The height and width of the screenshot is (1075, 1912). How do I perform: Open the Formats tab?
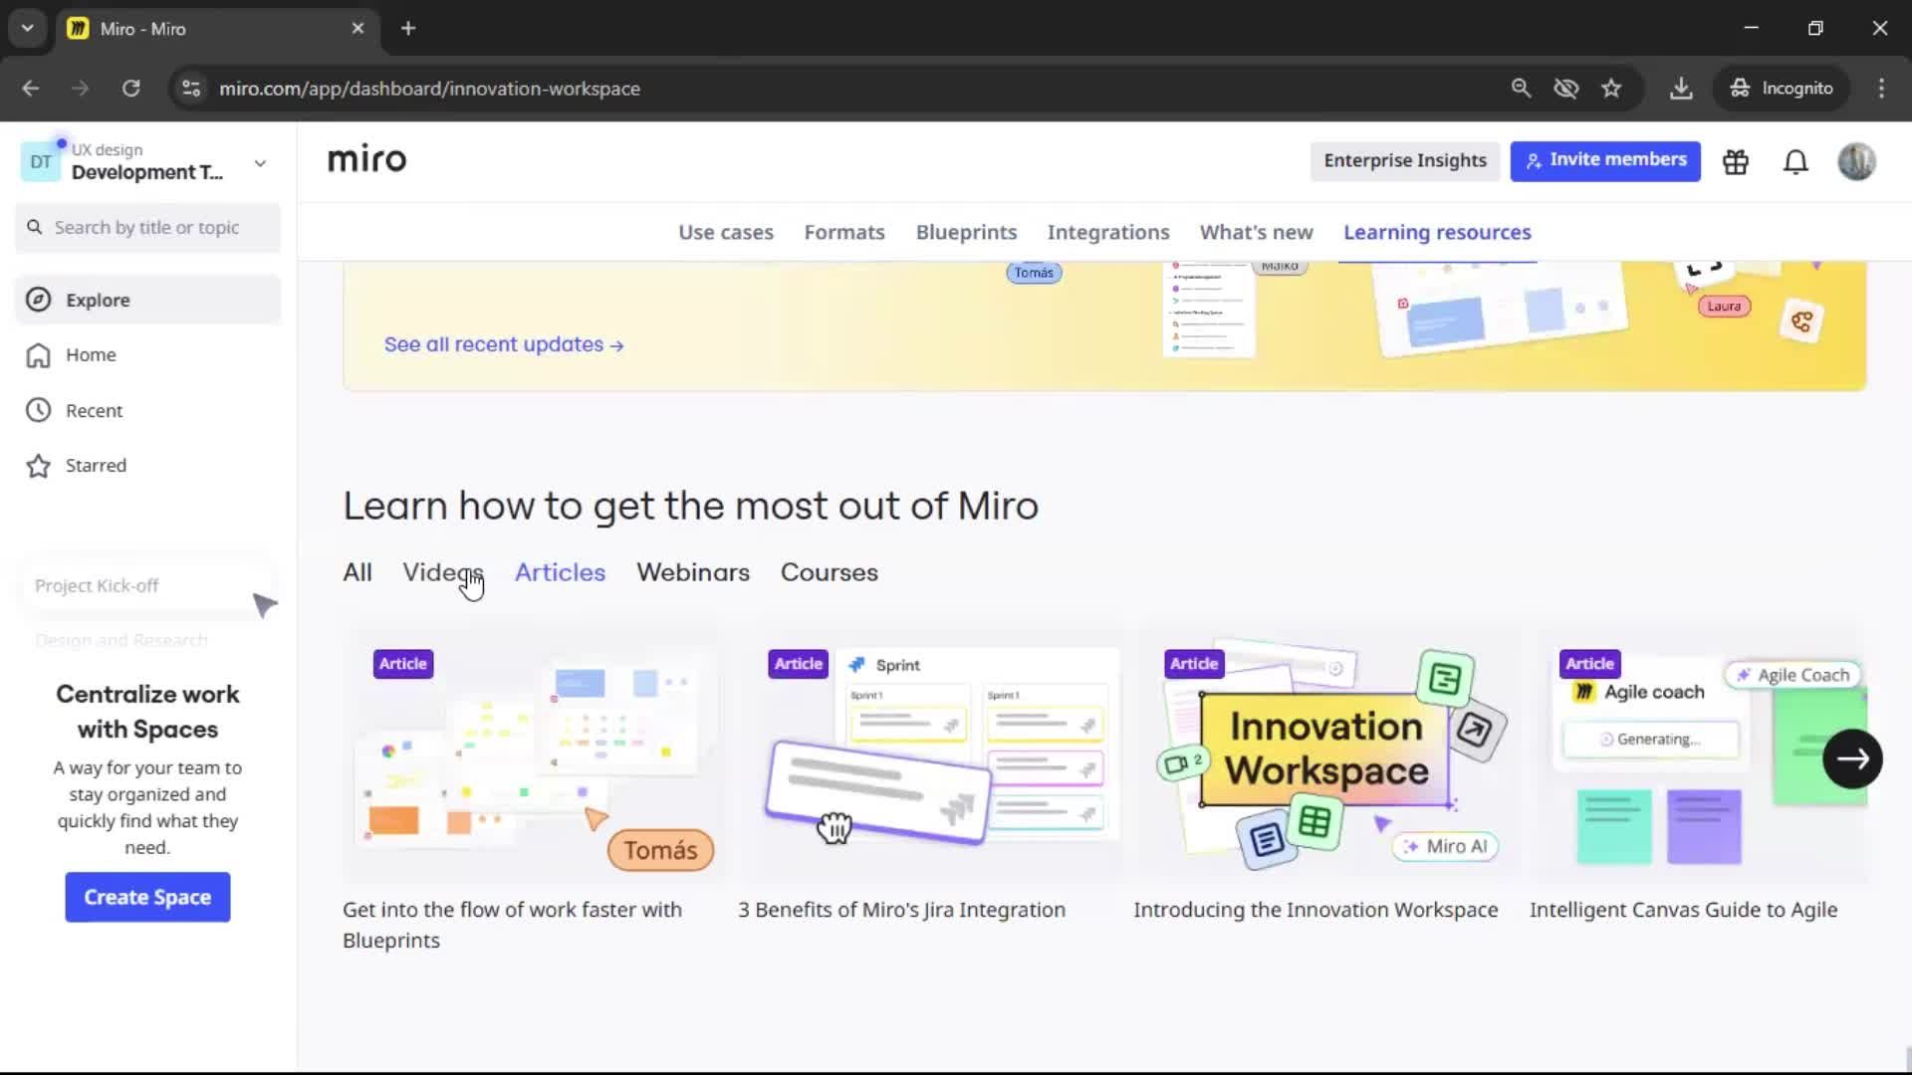[844, 232]
